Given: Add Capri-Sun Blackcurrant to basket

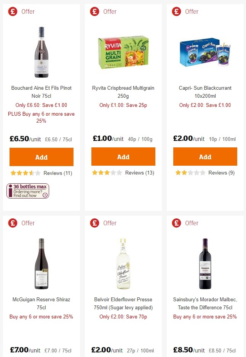Looking at the screenshot, I should click(205, 157).
